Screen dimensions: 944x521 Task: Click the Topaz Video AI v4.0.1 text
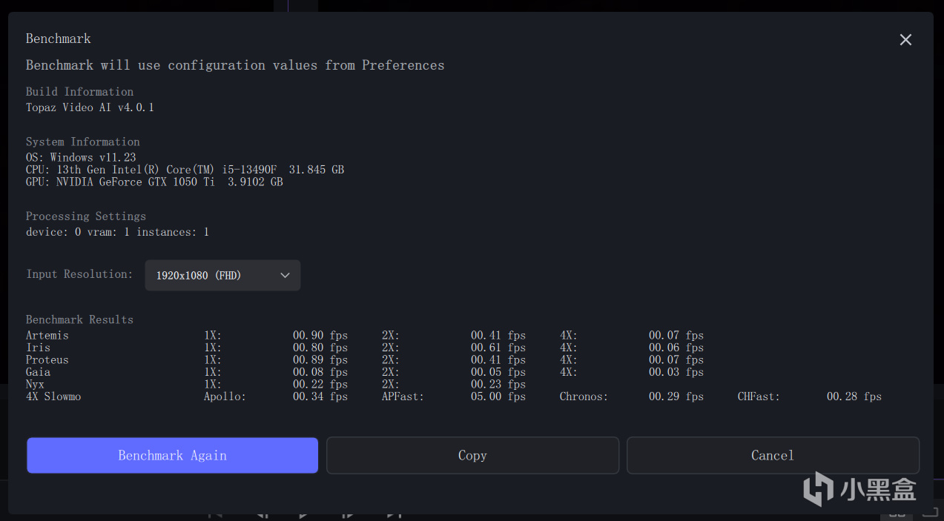click(x=90, y=107)
